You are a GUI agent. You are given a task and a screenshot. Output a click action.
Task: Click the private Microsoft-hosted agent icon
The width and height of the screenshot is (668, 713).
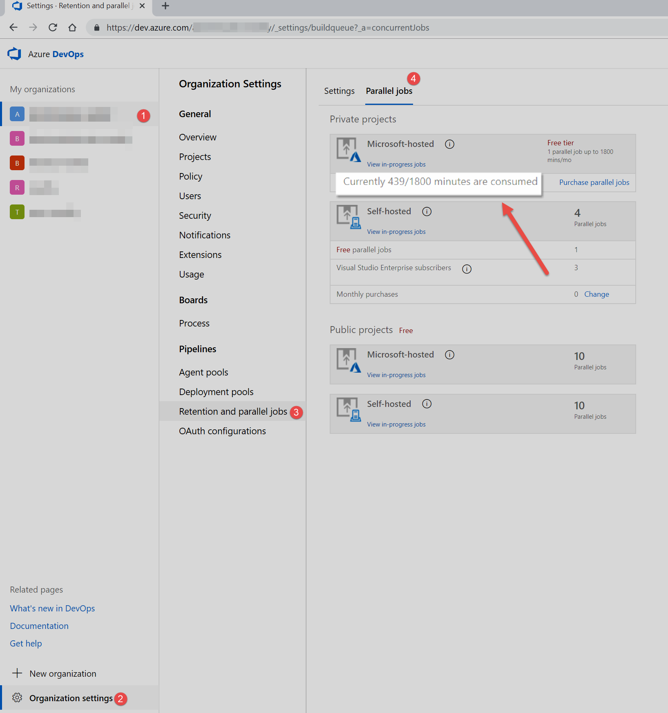point(349,150)
